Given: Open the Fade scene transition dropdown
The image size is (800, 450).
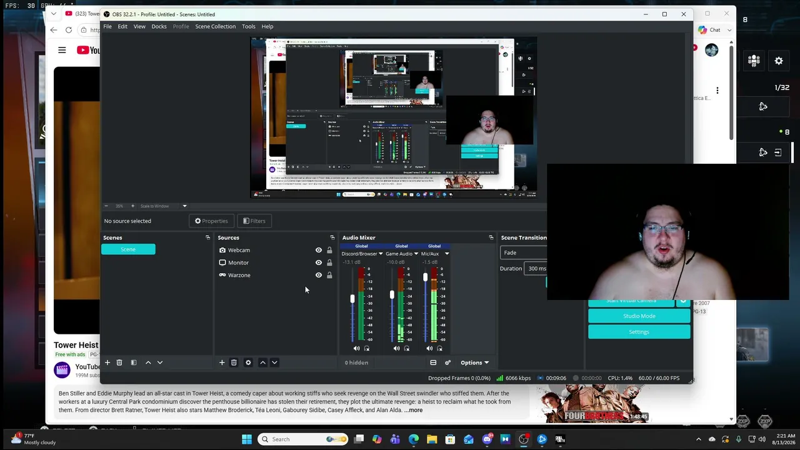Looking at the screenshot, I should tap(524, 252).
